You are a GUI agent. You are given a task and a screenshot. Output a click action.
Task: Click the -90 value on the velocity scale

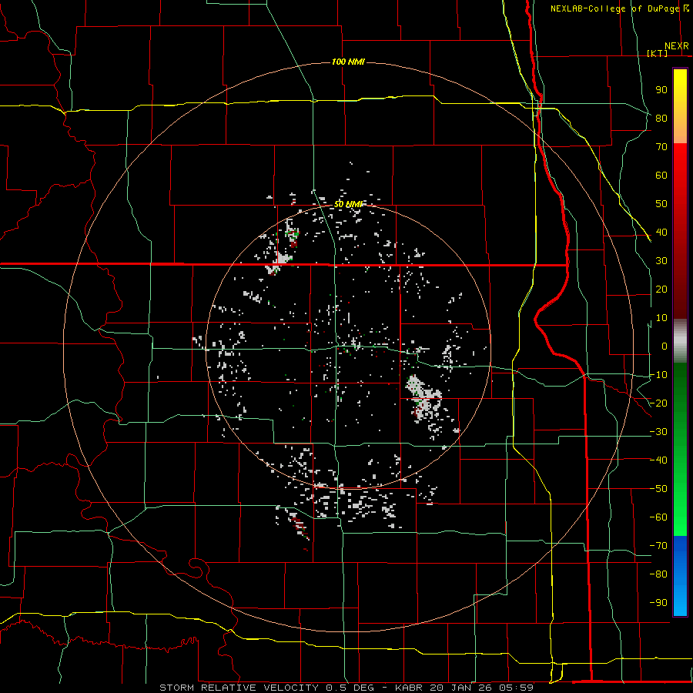pos(658,603)
